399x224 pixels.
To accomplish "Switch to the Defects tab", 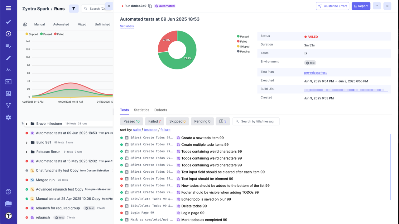I will pos(161,110).
